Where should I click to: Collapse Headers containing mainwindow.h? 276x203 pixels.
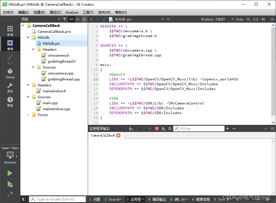click(28, 85)
